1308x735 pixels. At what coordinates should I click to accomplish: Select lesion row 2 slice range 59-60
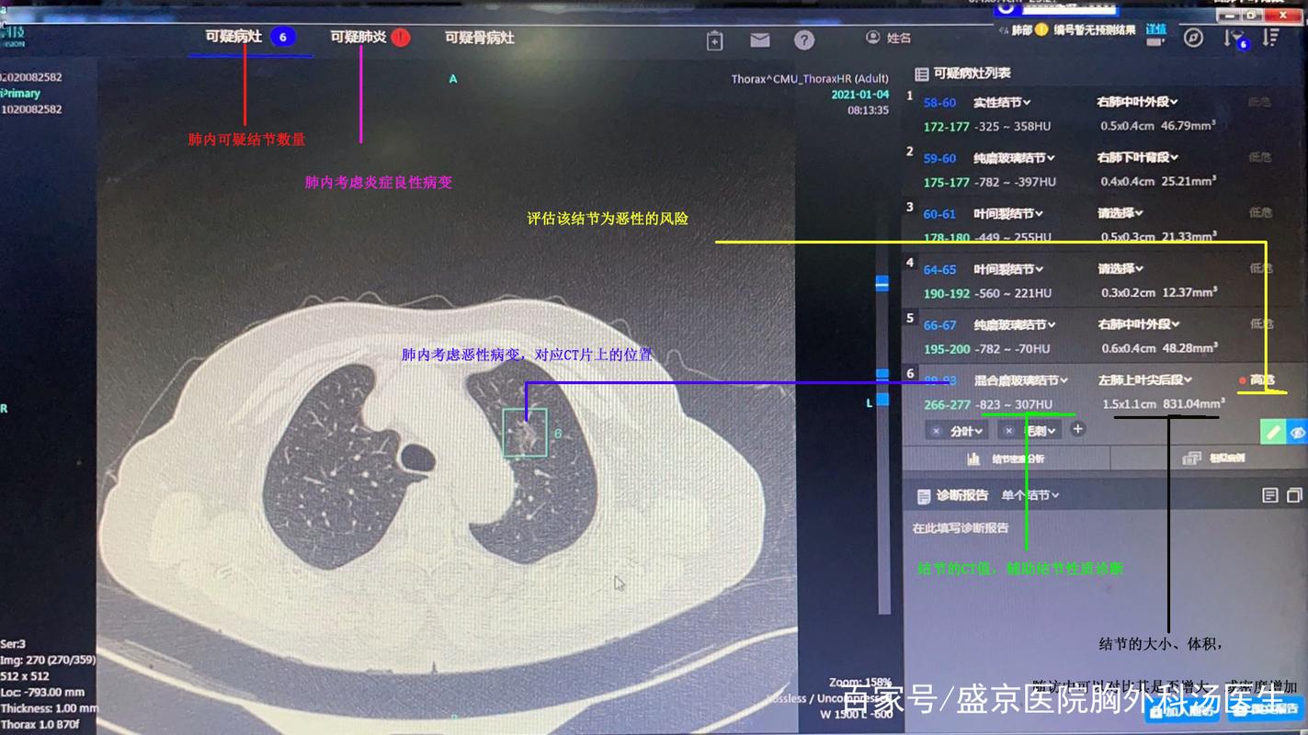[x=939, y=158]
